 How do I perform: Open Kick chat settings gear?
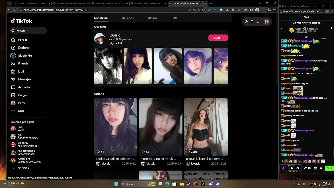pyautogui.click(x=321, y=168)
